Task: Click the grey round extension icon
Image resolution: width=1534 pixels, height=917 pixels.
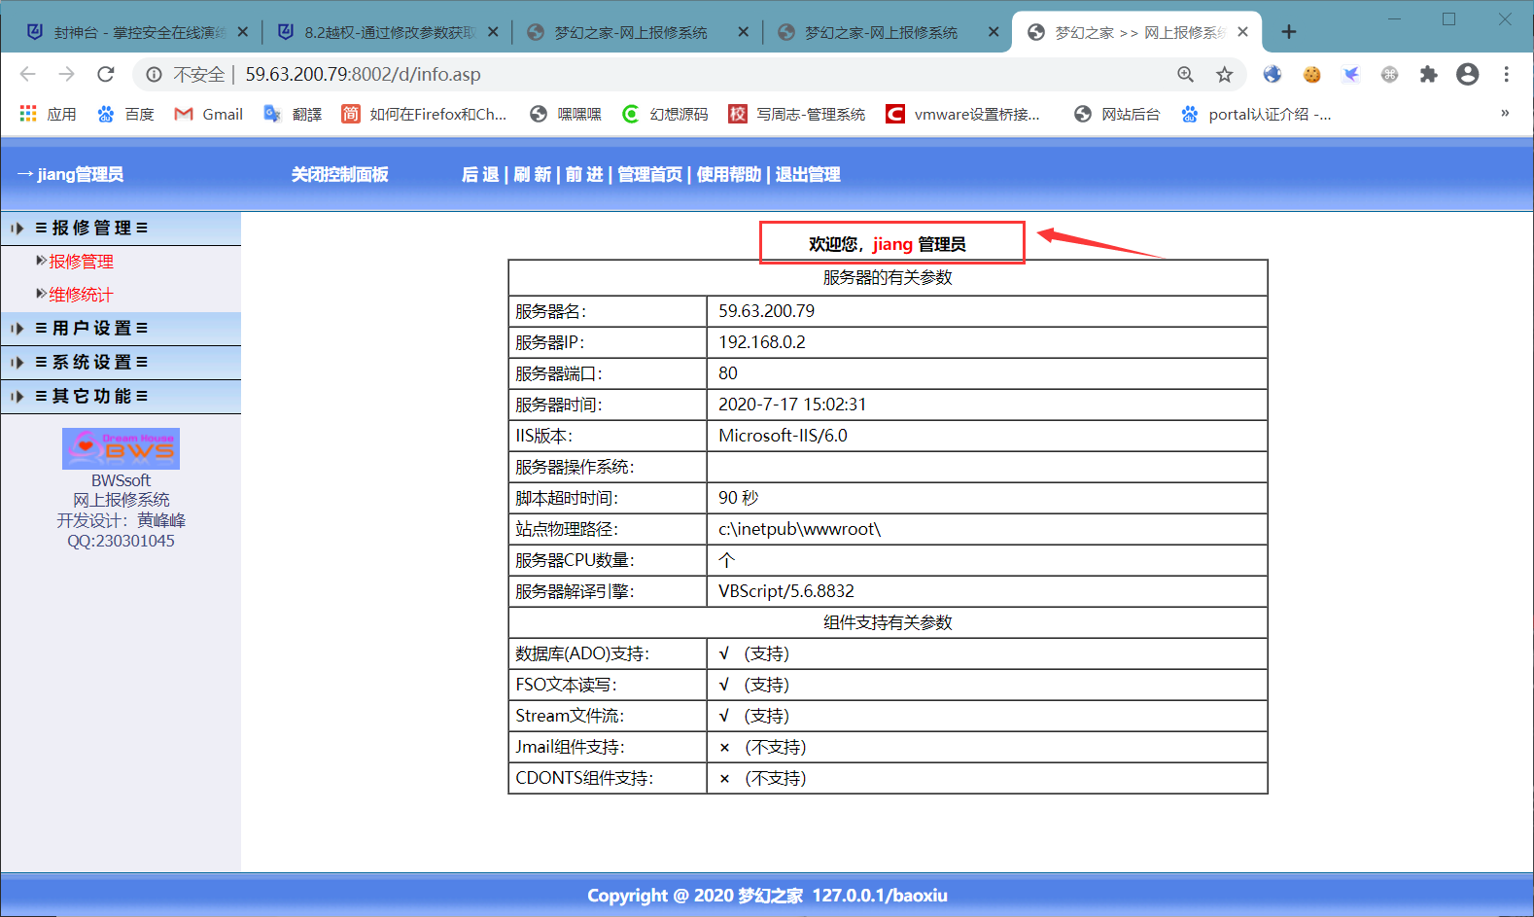Action: (1390, 74)
